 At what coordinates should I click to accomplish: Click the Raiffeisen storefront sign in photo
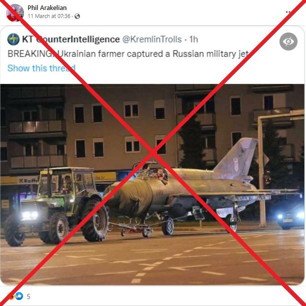pyautogui.click(x=29, y=180)
